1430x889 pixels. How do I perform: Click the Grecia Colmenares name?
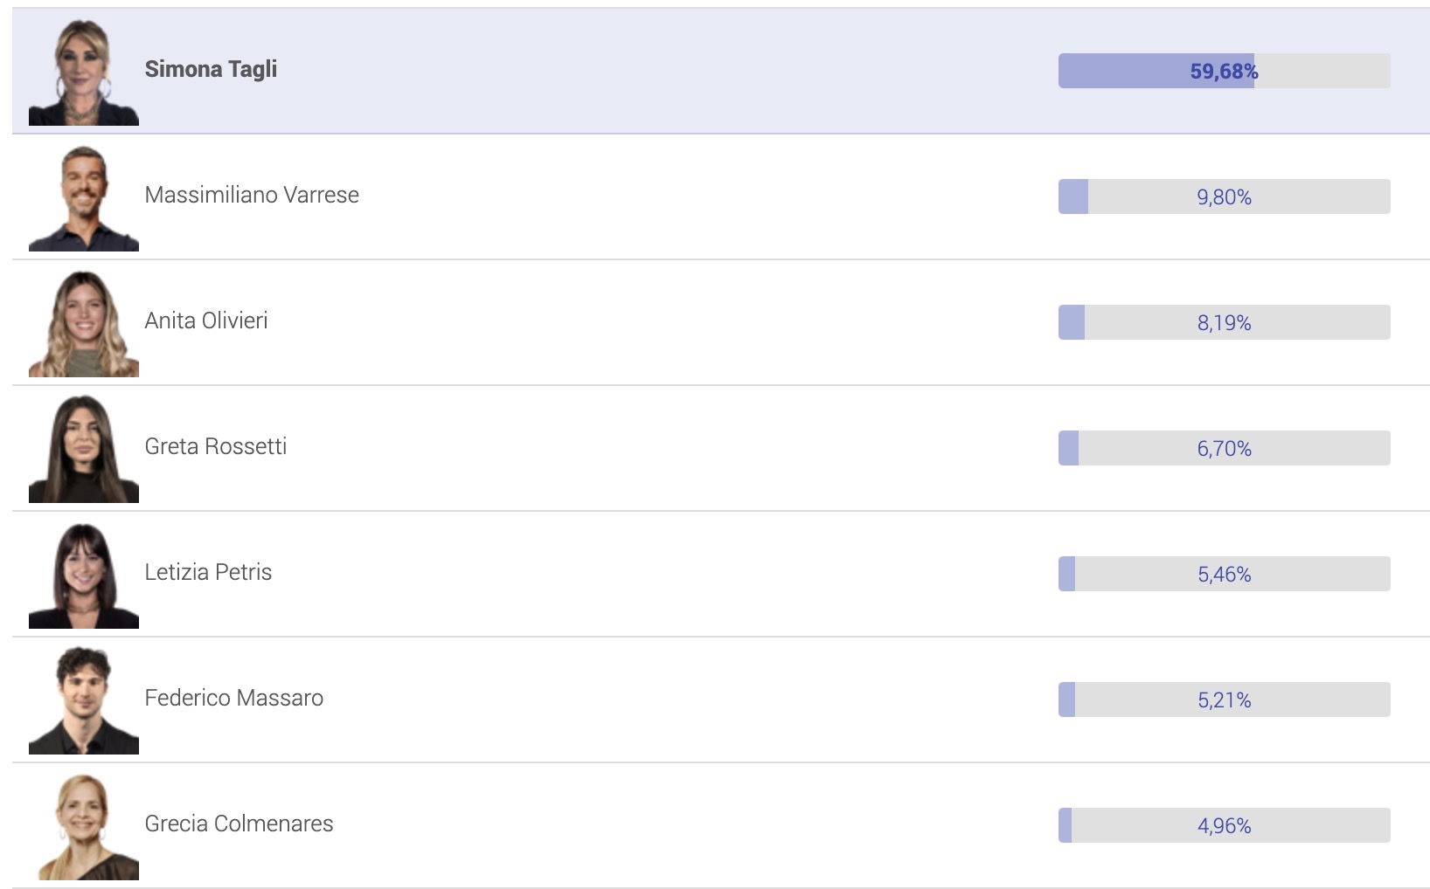click(x=239, y=824)
